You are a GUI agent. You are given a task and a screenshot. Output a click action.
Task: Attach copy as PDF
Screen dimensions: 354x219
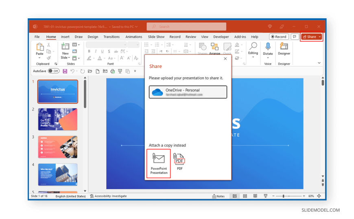click(179, 161)
